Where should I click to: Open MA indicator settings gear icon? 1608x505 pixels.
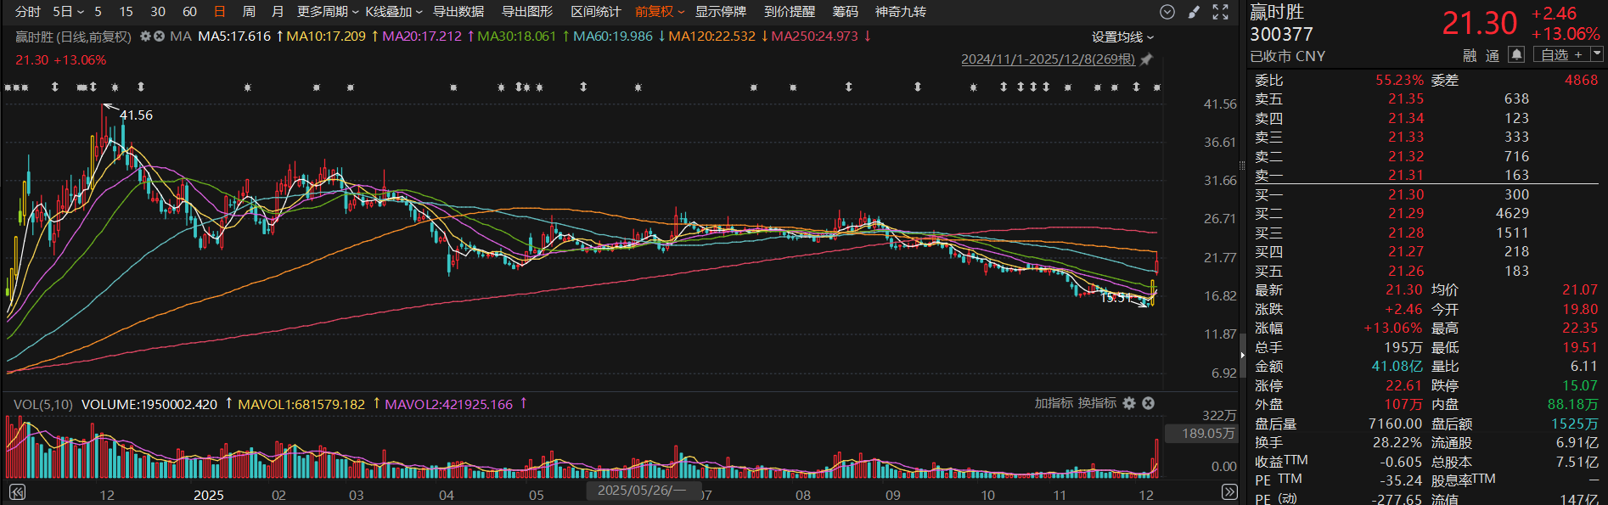point(145,36)
